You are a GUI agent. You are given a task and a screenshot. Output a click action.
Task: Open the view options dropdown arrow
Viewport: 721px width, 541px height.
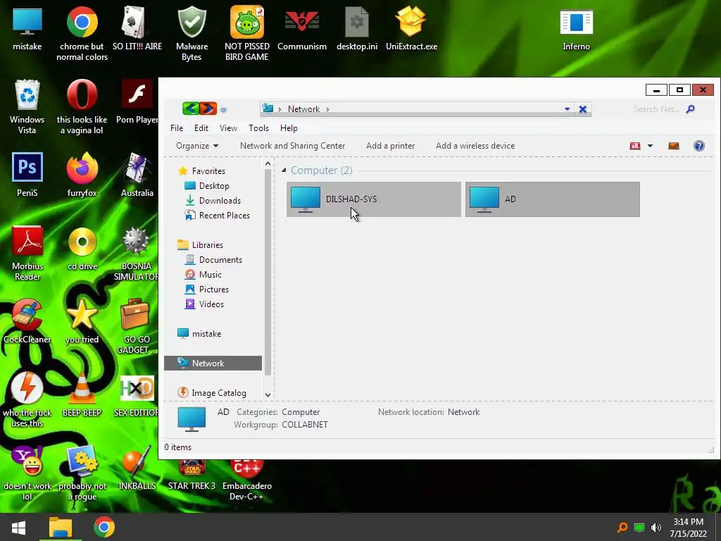tap(650, 146)
